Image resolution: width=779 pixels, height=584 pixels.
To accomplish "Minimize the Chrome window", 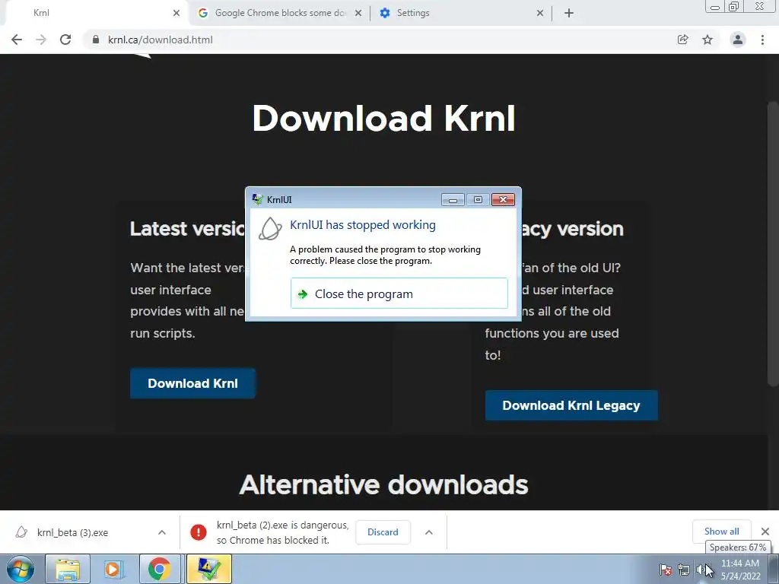I will tap(715, 7).
